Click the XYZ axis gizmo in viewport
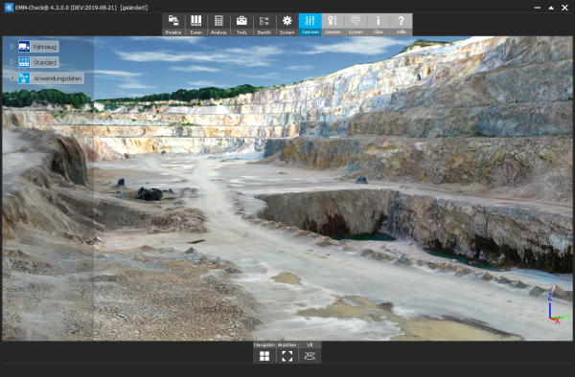Image resolution: width=575 pixels, height=377 pixels. (559, 309)
